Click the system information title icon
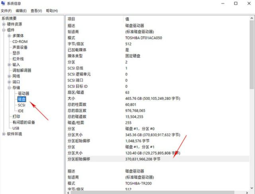 (3, 3)
